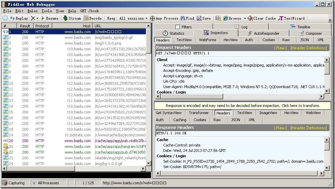
Task: View raw request headers via [Raw] link
Action: tap(280, 48)
